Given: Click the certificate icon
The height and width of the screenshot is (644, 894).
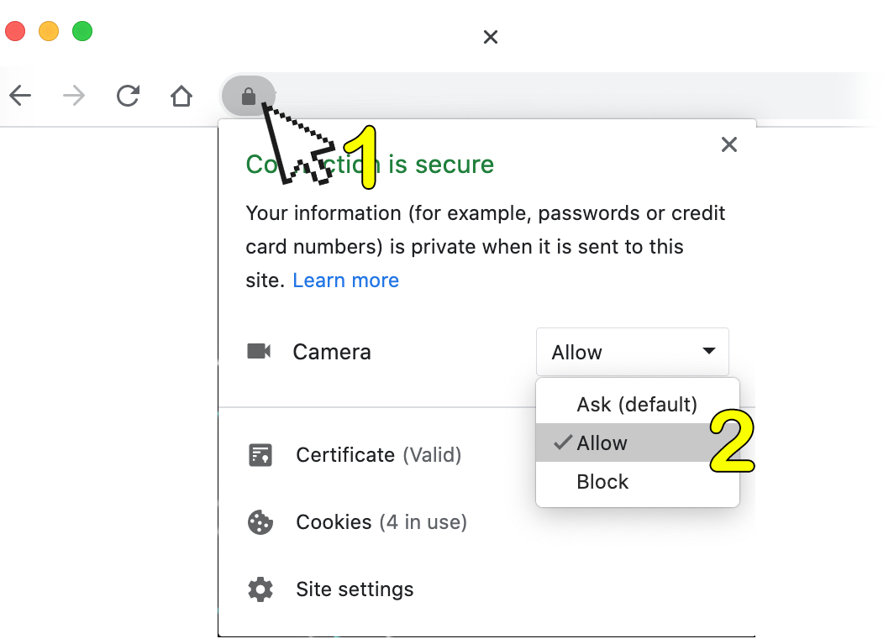Looking at the screenshot, I should point(260,455).
